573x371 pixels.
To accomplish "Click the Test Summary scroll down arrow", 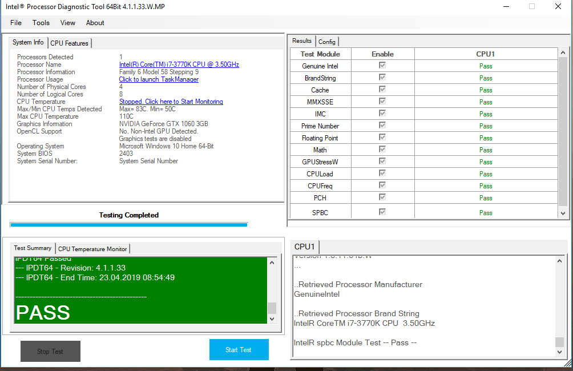I will 272,318.
